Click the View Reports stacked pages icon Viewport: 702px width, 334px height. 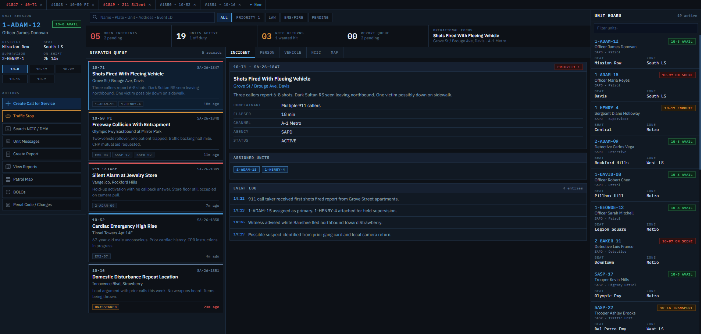(x=8, y=167)
